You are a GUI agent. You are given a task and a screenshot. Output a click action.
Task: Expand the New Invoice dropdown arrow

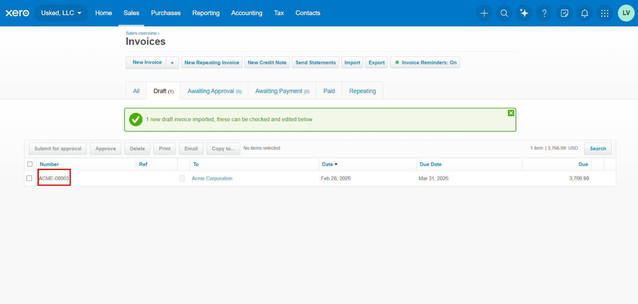(172, 63)
